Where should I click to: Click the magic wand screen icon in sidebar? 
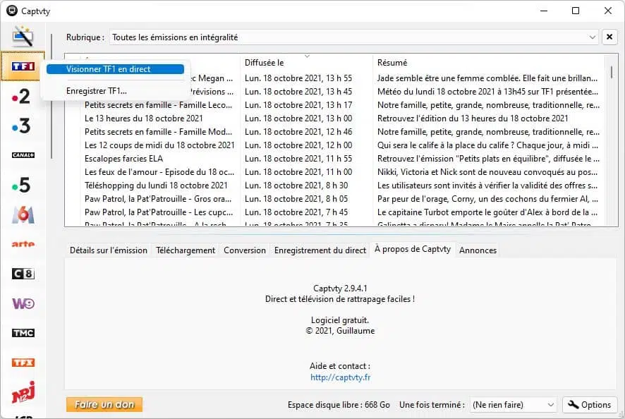[x=23, y=37]
